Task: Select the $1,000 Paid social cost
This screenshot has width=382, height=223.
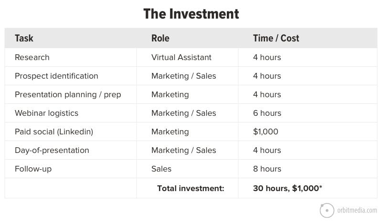Action: [265, 132]
